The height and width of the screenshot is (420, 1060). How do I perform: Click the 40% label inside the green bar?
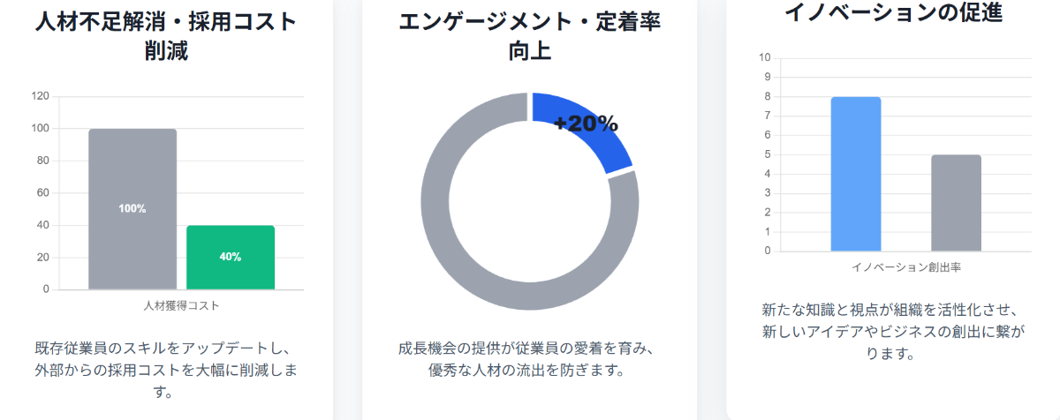(x=231, y=257)
